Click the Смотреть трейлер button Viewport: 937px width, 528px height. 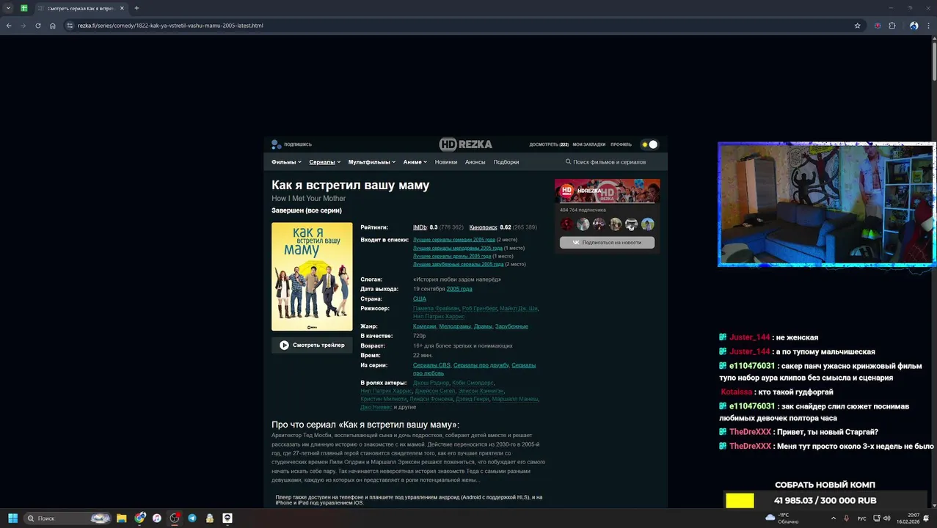coord(312,345)
